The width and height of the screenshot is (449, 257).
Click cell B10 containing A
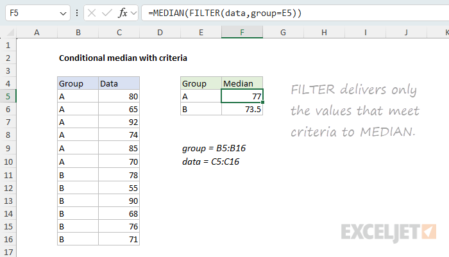[x=78, y=162]
